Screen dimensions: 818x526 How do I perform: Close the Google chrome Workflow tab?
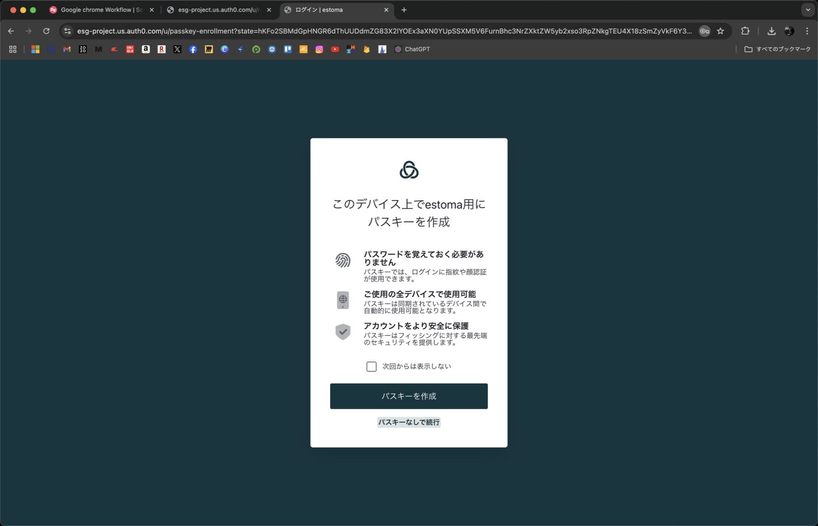click(152, 10)
